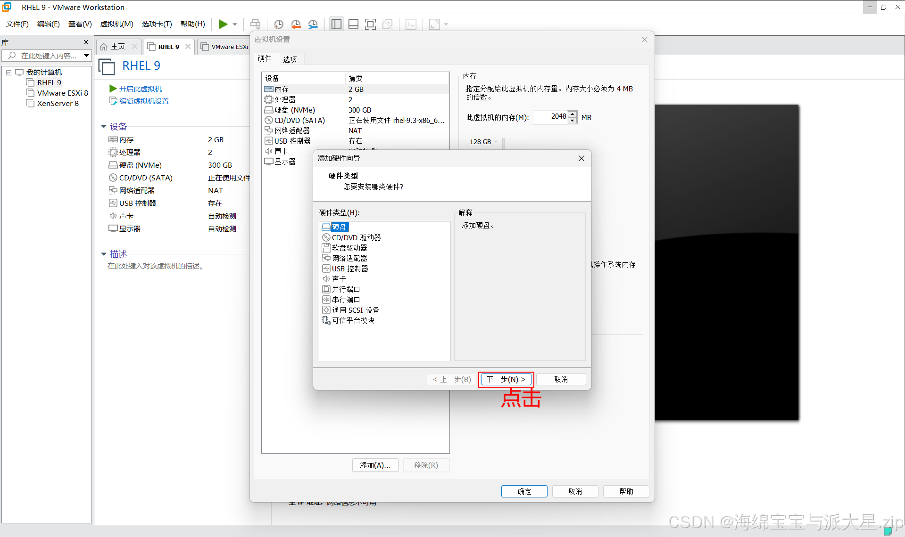Open the 编辑(E) menu

(49, 24)
